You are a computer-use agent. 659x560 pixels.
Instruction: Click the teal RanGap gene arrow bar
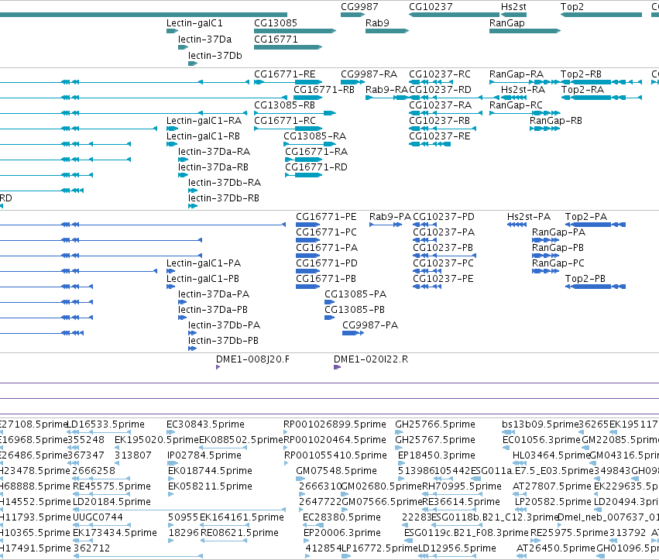click(x=525, y=31)
